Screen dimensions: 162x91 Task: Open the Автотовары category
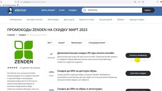coord(53,19)
